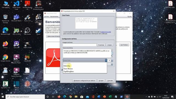Screen dimensions: 176x99
Task: Open página de ayuda link
Action: coord(106,32)
